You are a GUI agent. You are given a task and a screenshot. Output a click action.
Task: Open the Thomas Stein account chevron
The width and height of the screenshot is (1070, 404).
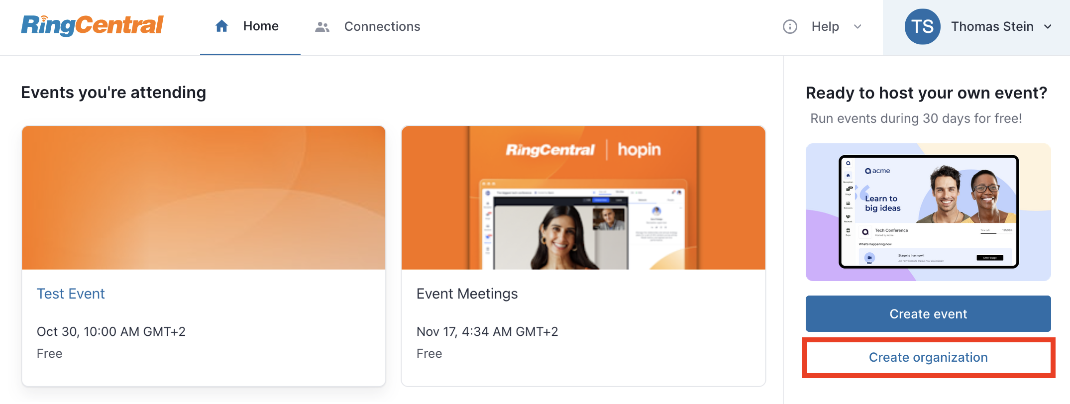(x=1048, y=27)
